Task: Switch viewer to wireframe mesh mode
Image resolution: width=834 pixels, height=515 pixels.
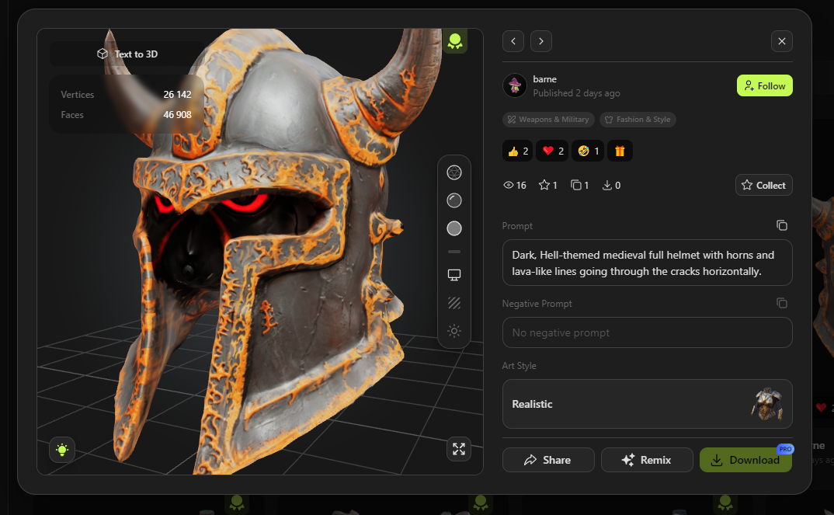Action: tap(454, 172)
